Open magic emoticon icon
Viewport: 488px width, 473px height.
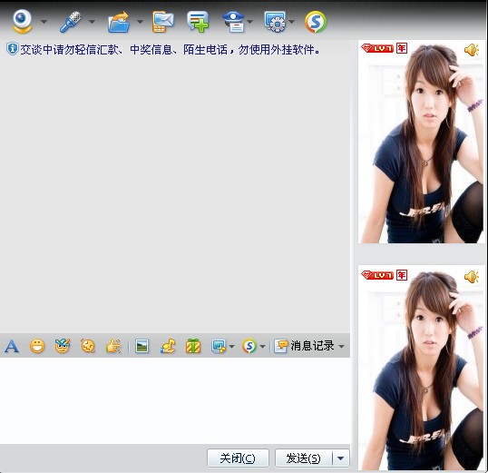pyautogui.click(x=63, y=346)
